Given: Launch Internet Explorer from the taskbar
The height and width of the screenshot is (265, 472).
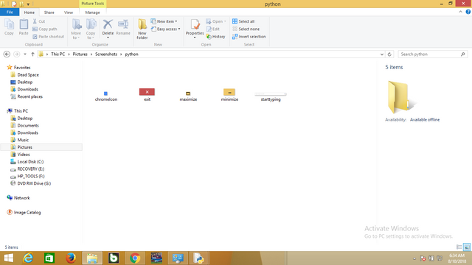Looking at the screenshot, I should (x=28, y=258).
